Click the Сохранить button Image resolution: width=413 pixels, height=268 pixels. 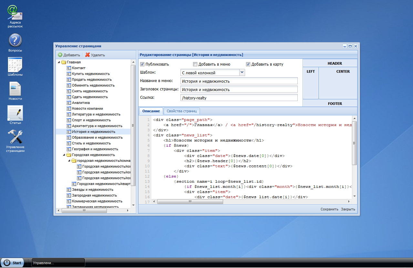point(329,209)
